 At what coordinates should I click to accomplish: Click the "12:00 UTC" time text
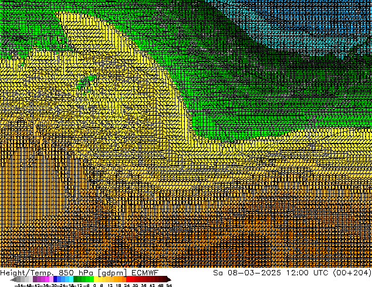coord(307,273)
